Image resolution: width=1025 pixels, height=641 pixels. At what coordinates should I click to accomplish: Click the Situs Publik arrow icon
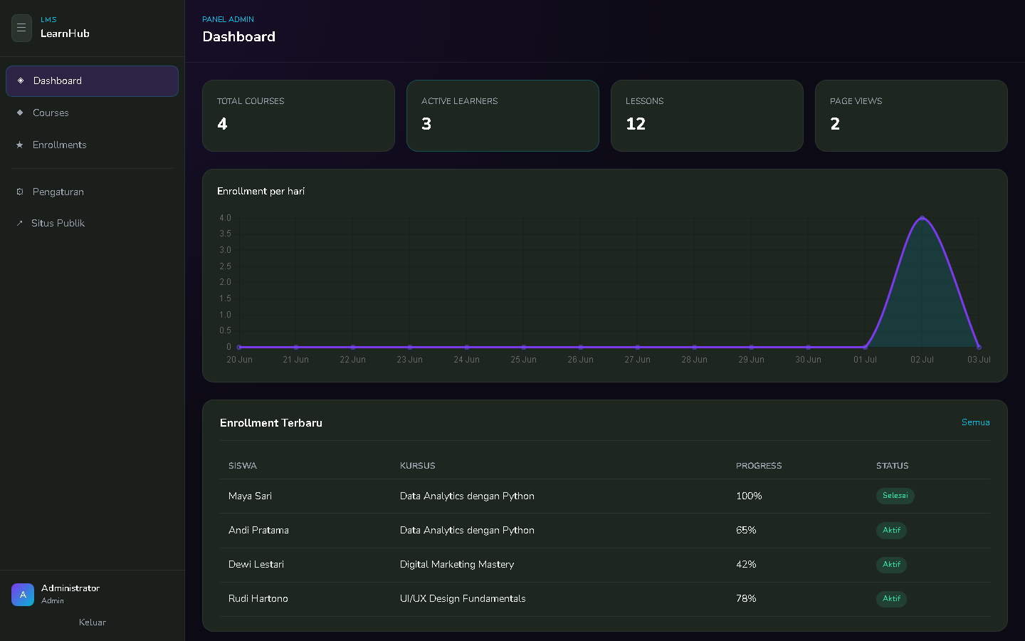point(20,223)
